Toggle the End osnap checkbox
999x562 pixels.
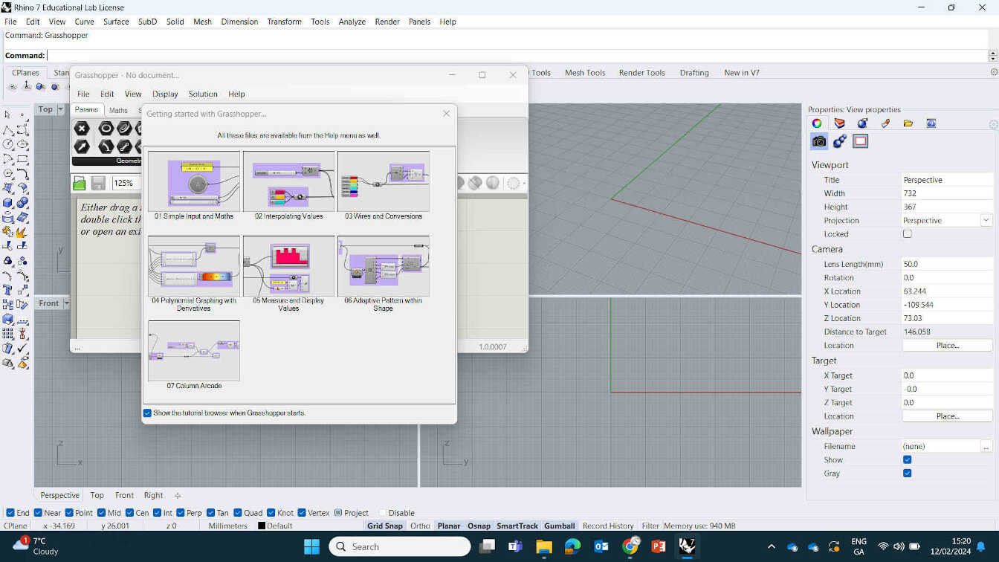tap(10, 513)
